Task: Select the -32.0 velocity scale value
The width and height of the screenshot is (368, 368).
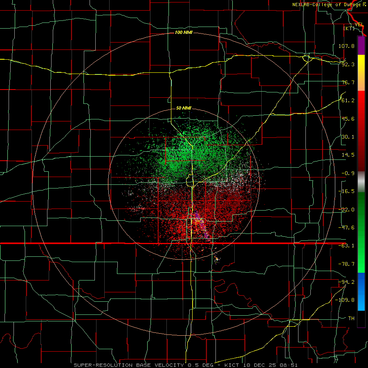Action: (x=346, y=210)
